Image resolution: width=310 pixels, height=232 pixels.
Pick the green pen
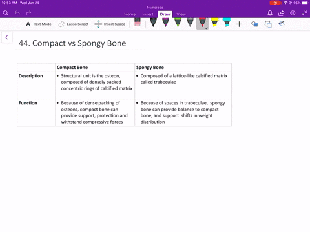pyautogui.click(x=178, y=23)
